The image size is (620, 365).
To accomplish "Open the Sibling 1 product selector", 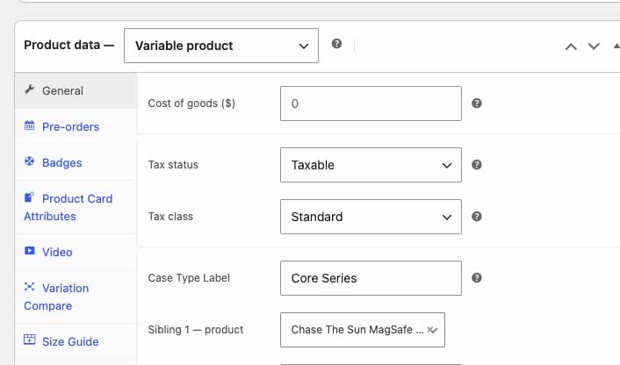I will coord(363,330).
